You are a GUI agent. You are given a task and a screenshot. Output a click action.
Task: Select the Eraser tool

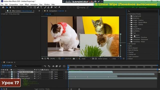click(51, 7)
